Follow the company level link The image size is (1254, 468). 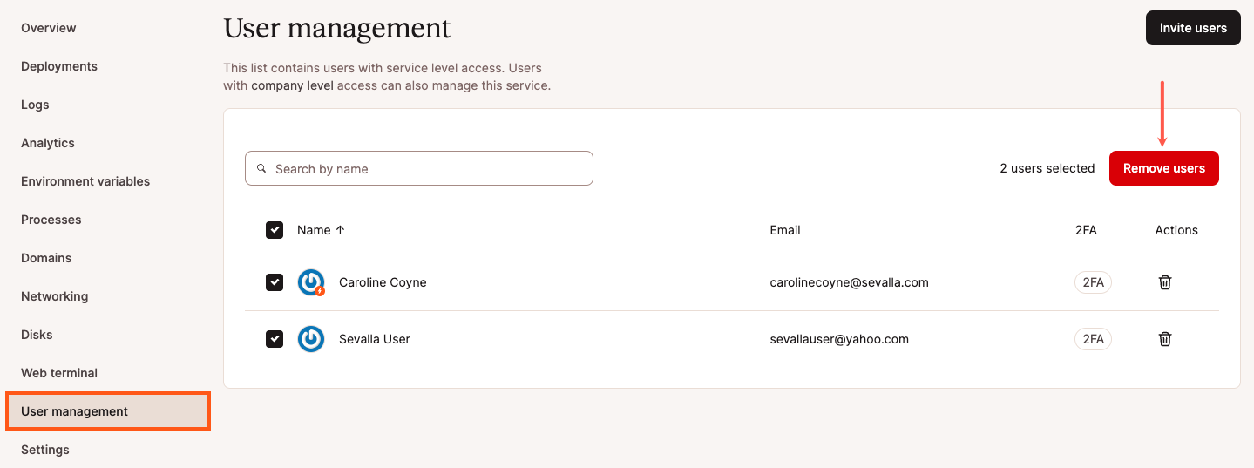[x=292, y=85]
